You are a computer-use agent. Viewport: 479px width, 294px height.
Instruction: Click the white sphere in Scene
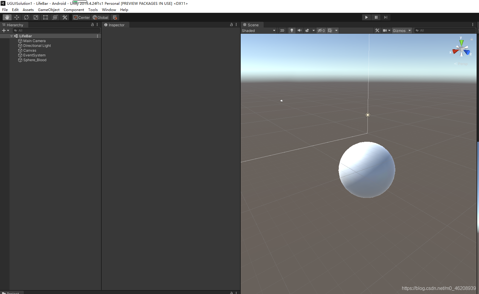pos(367,170)
